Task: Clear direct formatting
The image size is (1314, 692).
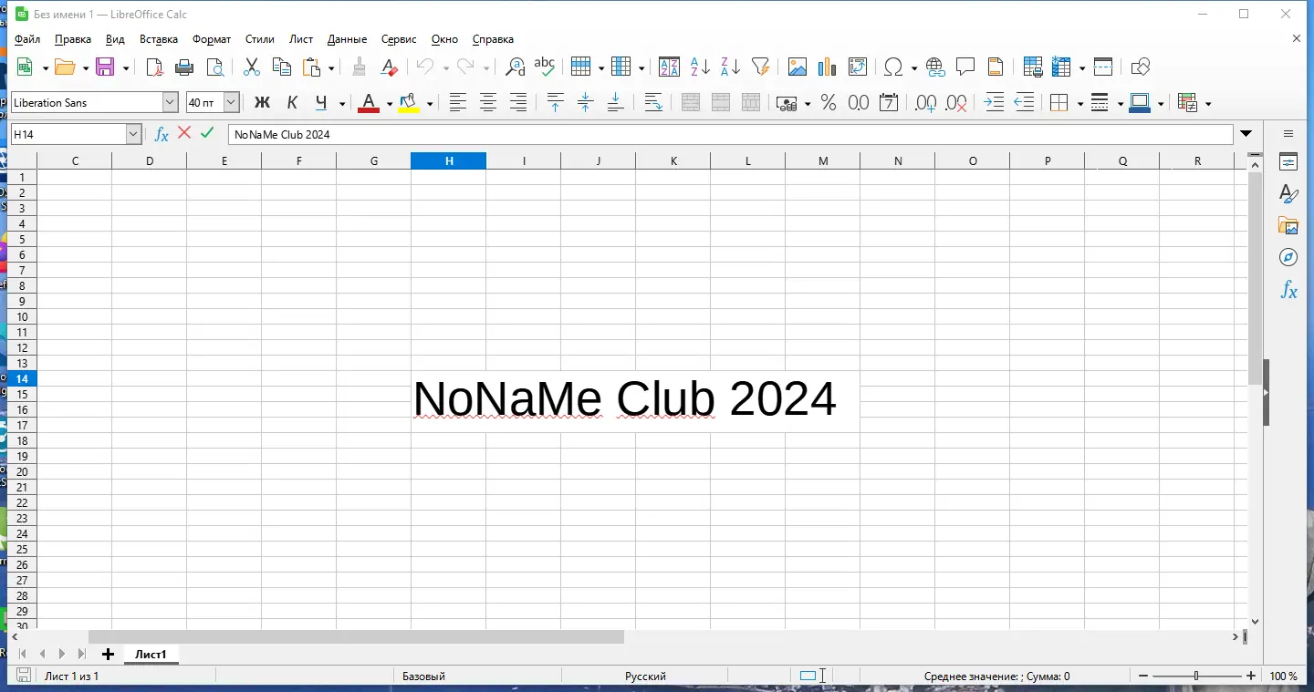Action: click(x=389, y=67)
